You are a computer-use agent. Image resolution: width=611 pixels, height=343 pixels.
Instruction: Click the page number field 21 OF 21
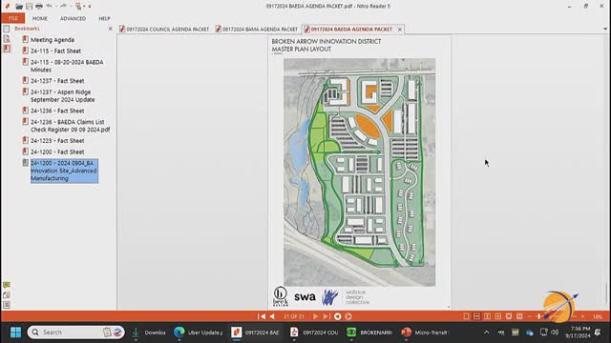tap(294, 316)
